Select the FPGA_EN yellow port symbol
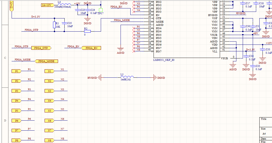Image resolution: width=272 pixels, height=143 pixels. [x=91, y=48]
